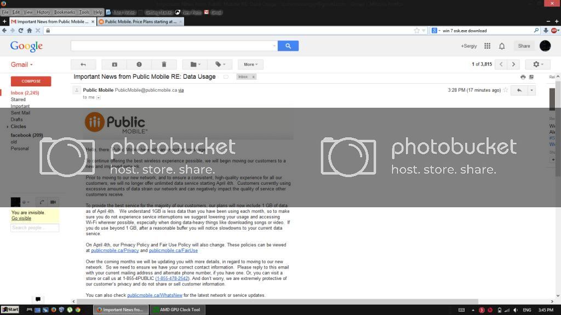Open the More actions dropdown
This screenshot has width=561, height=315.
click(250, 65)
